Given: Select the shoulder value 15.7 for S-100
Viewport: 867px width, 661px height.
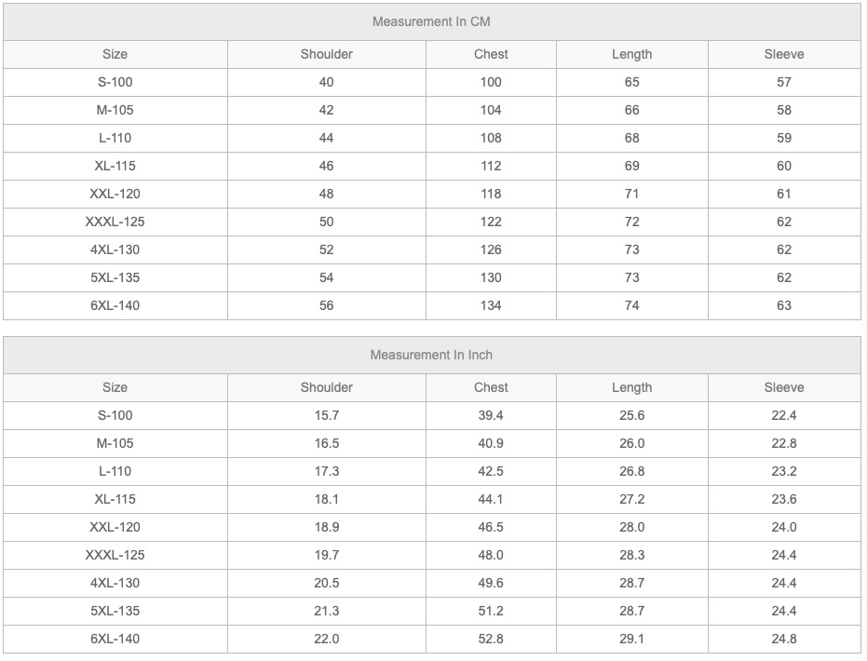Looking at the screenshot, I should click(x=326, y=415).
